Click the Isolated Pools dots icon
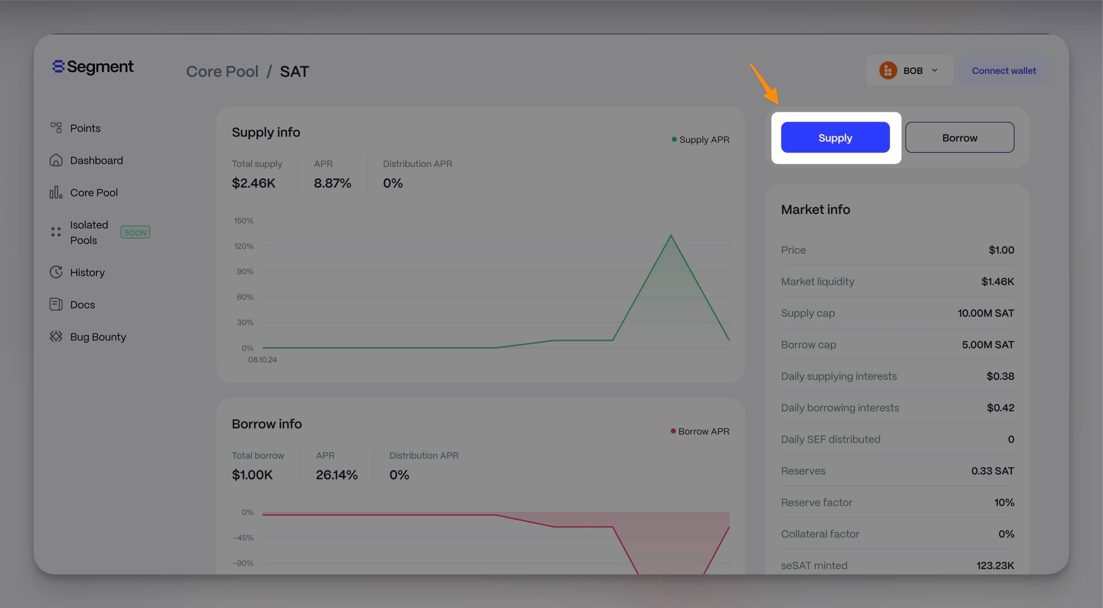Viewport: 1103px width, 608px height. [56, 232]
